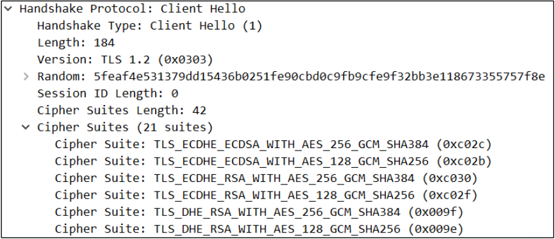Image resolution: width=555 pixels, height=239 pixels.
Task: Select the Length: 184 field
Action: 76,43
